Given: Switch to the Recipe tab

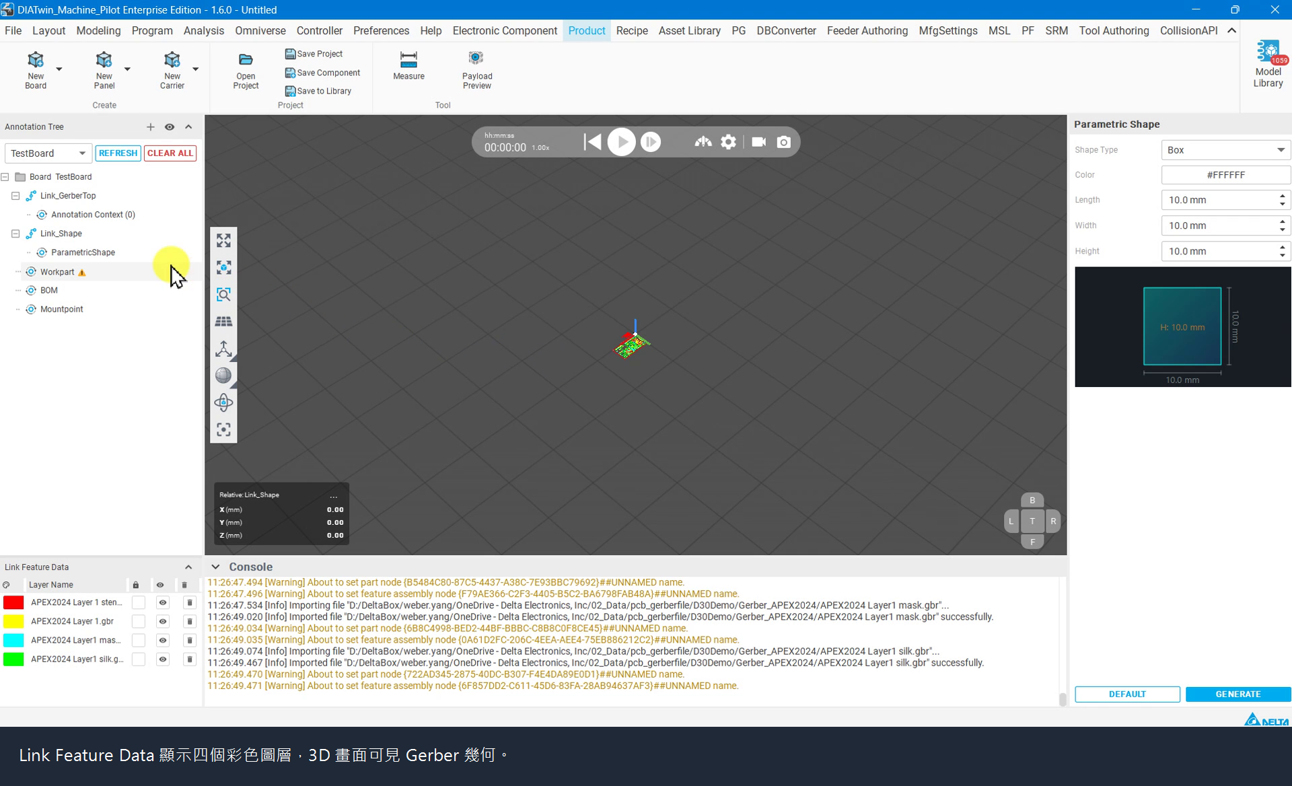Looking at the screenshot, I should coord(632,31).
